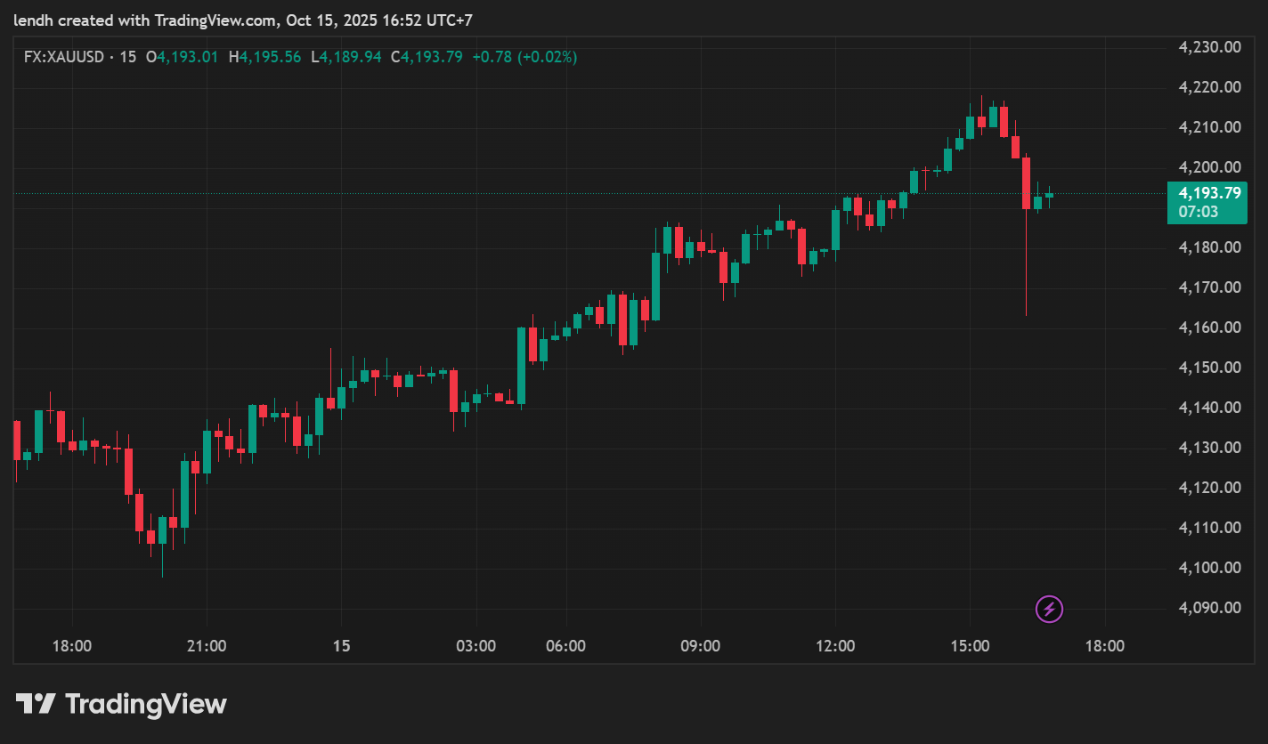Click the 15:00 time axis label
This screenshot has height=744, width=1268.
point(970,646)
